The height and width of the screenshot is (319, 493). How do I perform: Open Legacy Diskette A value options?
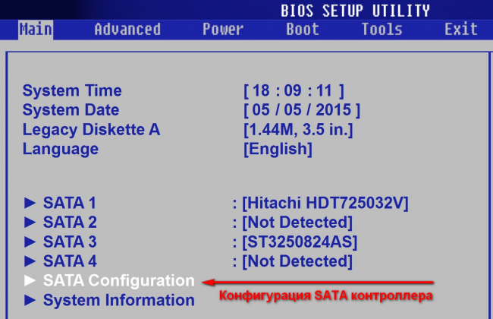(298, 130)
